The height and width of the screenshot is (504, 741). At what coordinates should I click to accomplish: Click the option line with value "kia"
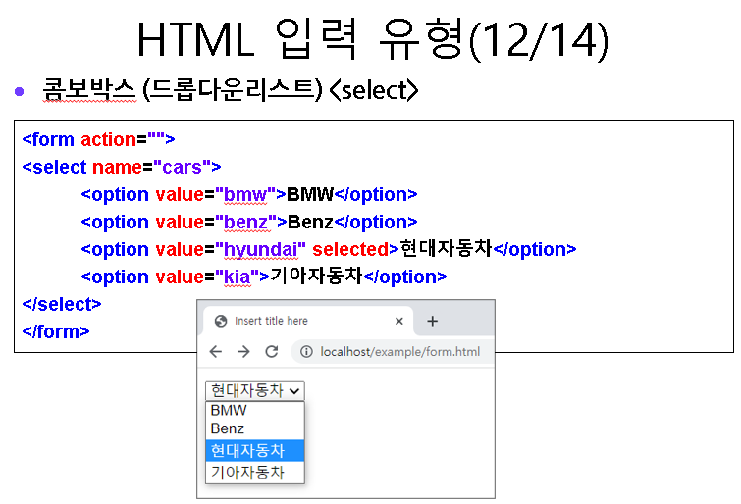click(x=264, y=277)
